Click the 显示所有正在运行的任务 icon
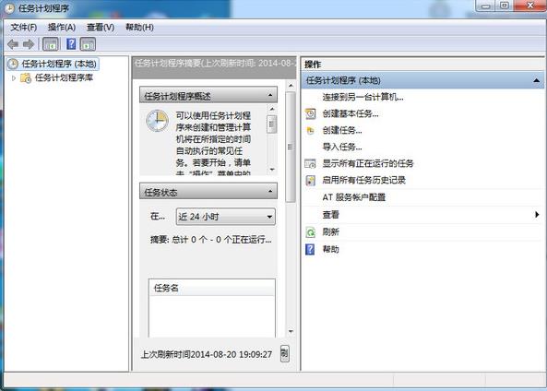The image size is (547, 391). click(x=310, y=163)
